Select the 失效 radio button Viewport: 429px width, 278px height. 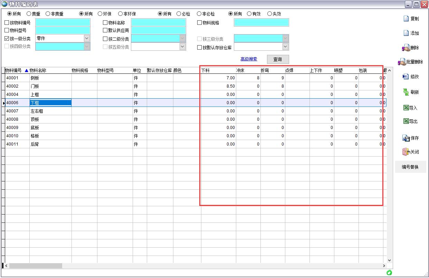click(x=269, y=14)
